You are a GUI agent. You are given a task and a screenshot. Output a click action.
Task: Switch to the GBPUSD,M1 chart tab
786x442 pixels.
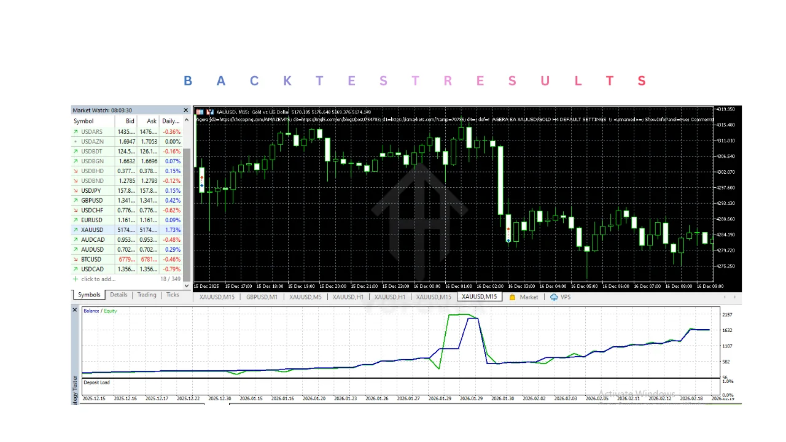[262, 297]
